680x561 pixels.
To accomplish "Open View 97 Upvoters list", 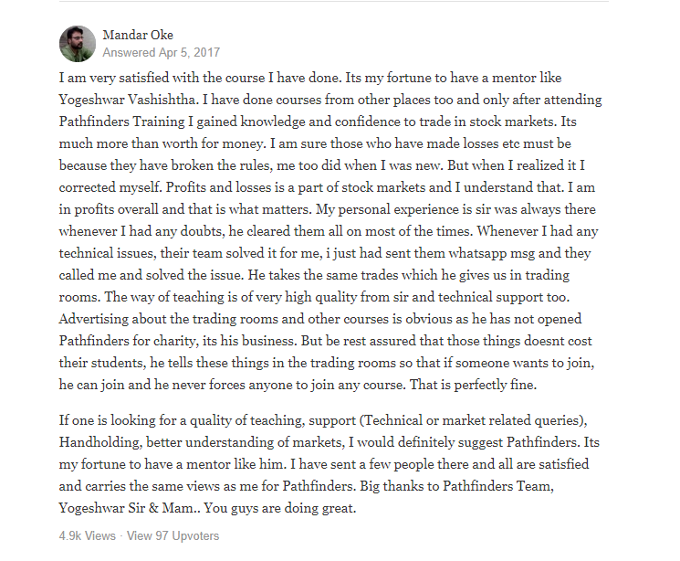I will coord(173,535).
